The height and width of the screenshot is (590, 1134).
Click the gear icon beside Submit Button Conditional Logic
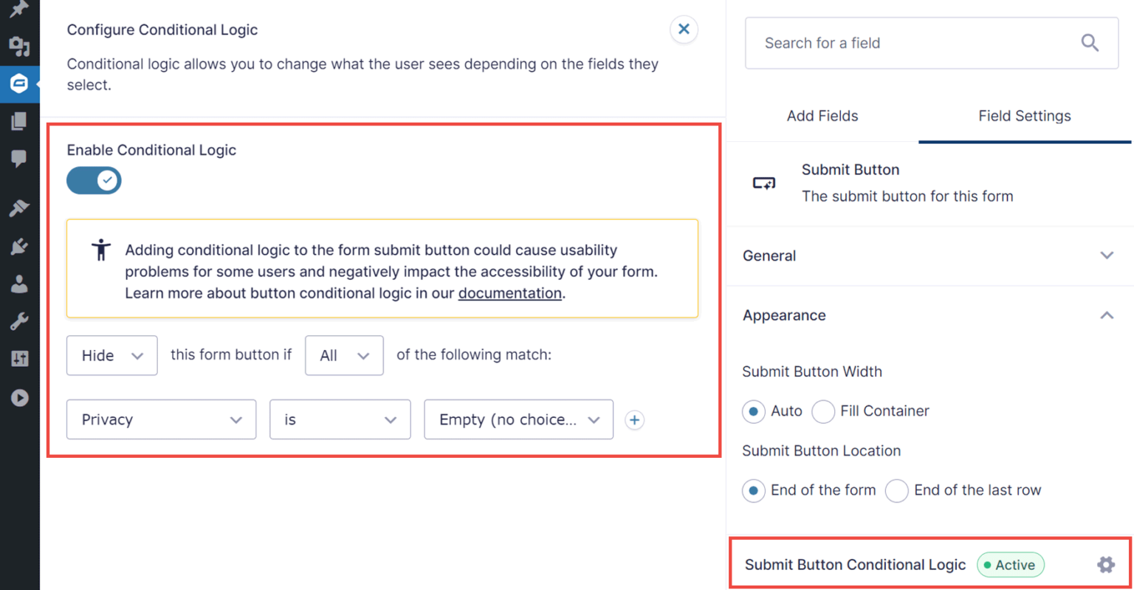click(x=1106, y=564)
